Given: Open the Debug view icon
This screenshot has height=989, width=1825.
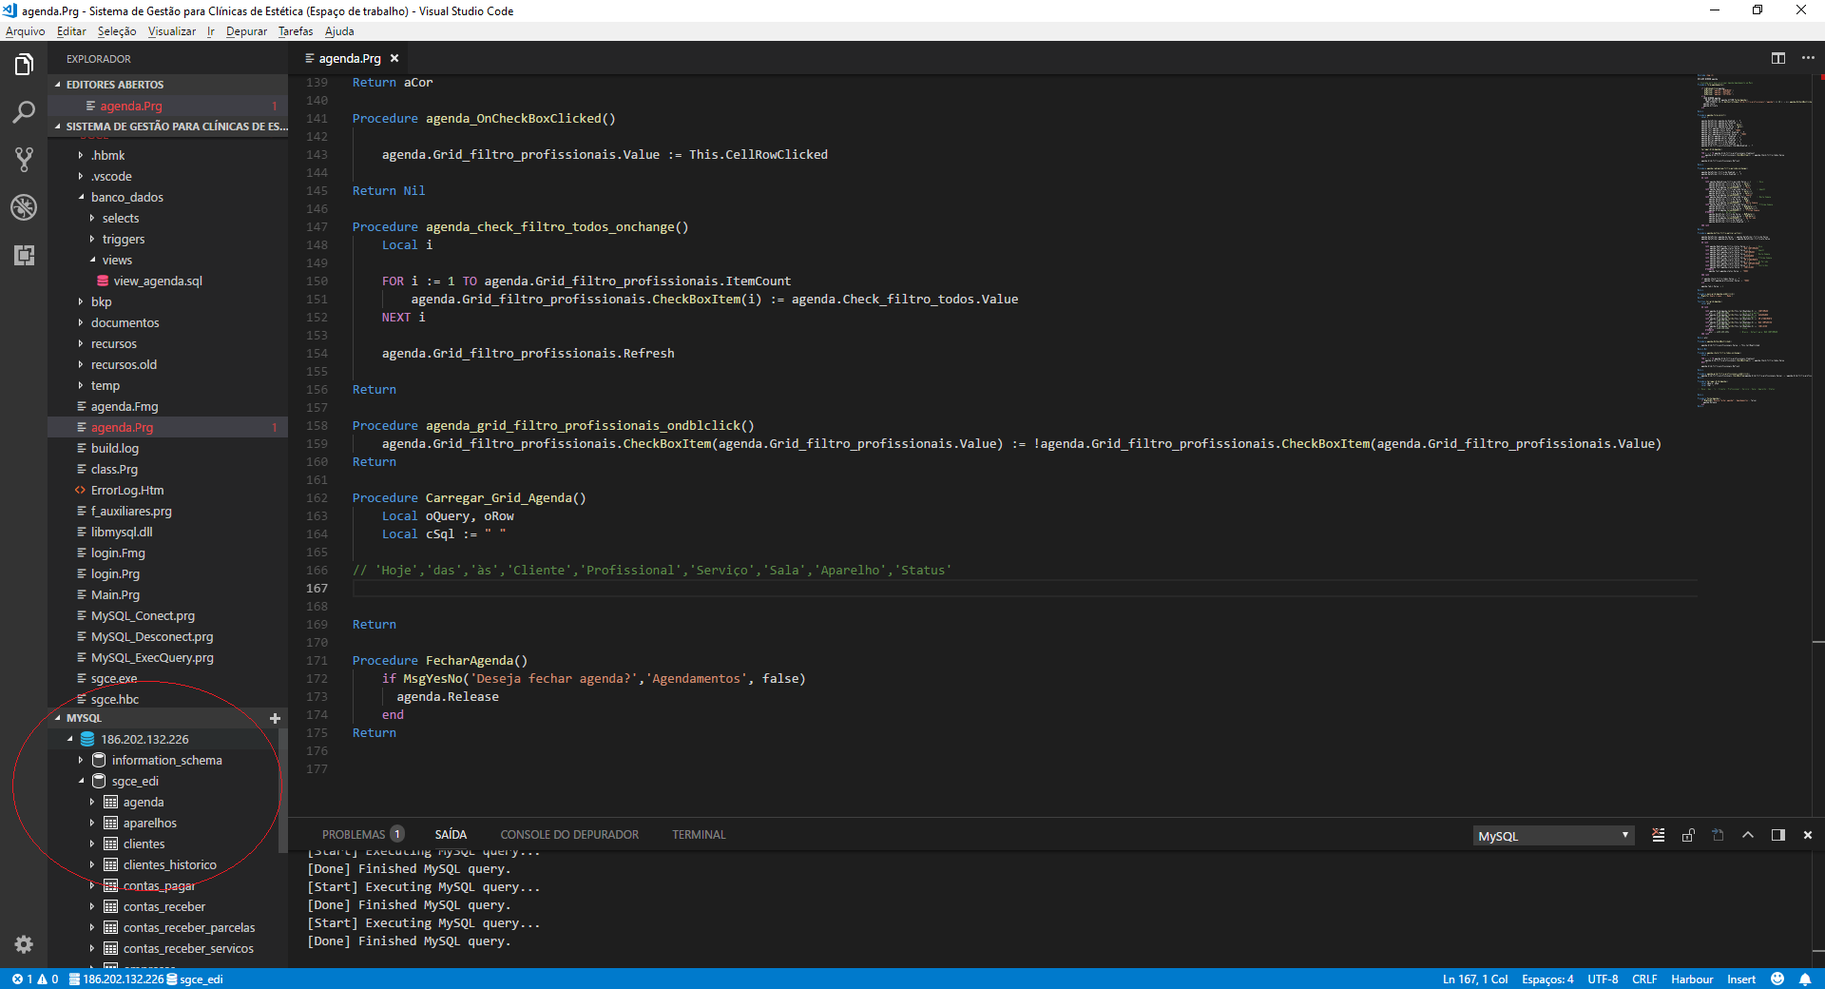Looking at the screenshot, I should (x=24, y=207).
